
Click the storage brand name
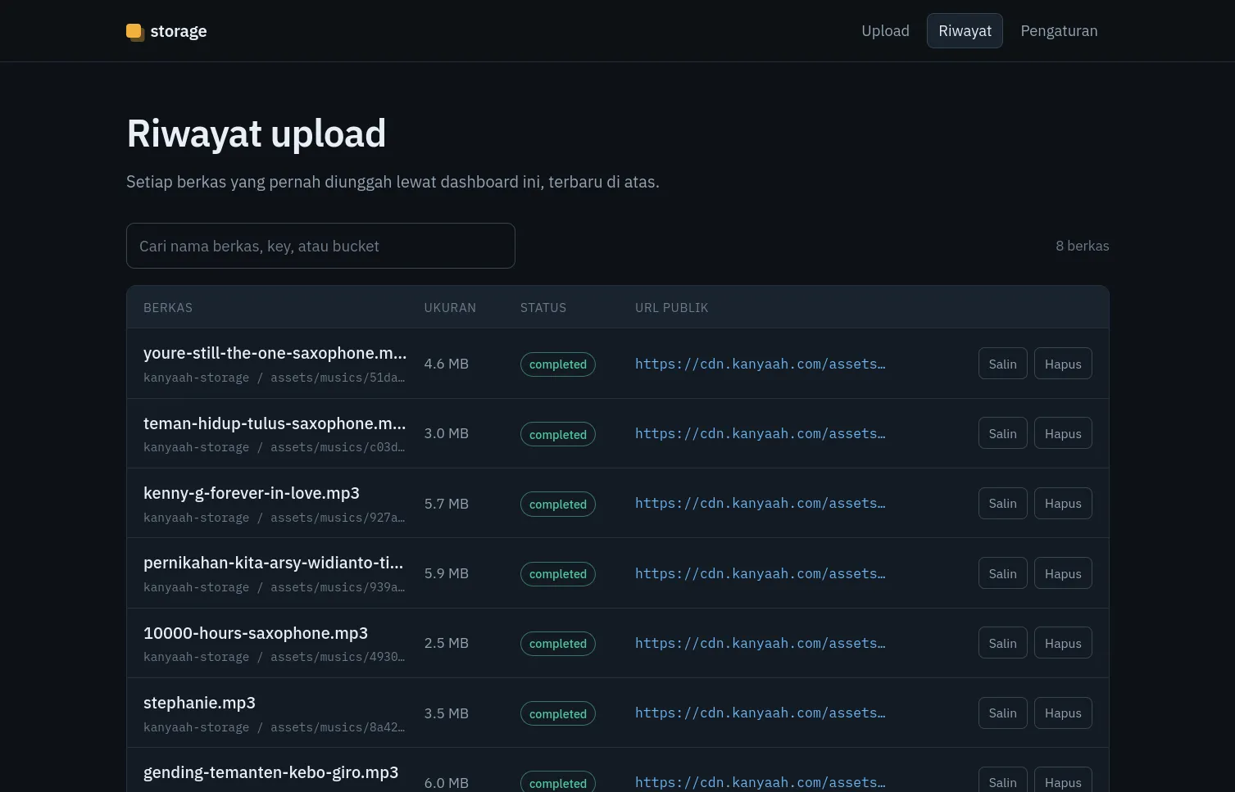coord(179,31)
